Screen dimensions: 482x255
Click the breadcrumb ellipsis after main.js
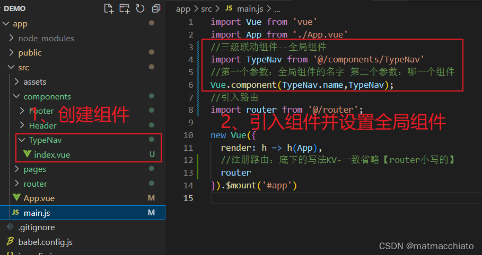[277, 10]
